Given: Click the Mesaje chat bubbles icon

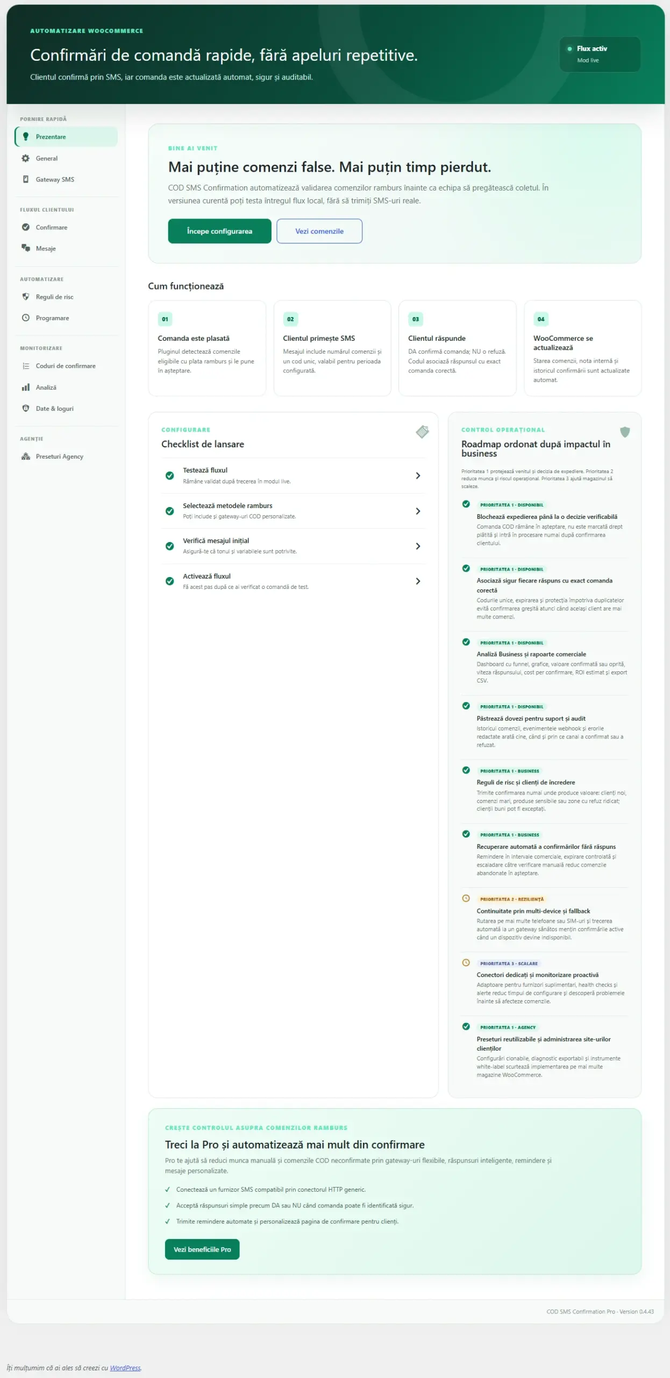Looking at the screenshot, I should [25, 248].
